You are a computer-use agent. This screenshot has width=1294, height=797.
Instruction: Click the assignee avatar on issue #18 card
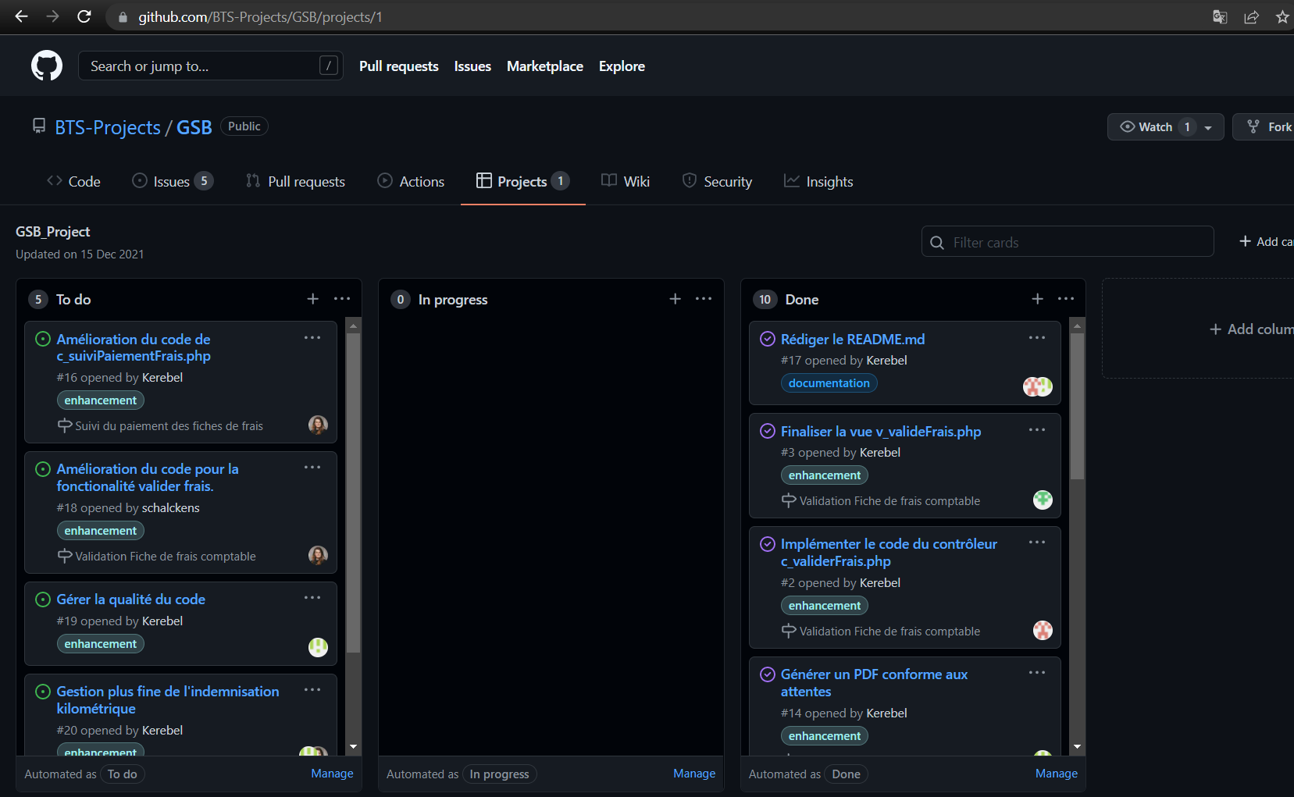tap(318, 555)
